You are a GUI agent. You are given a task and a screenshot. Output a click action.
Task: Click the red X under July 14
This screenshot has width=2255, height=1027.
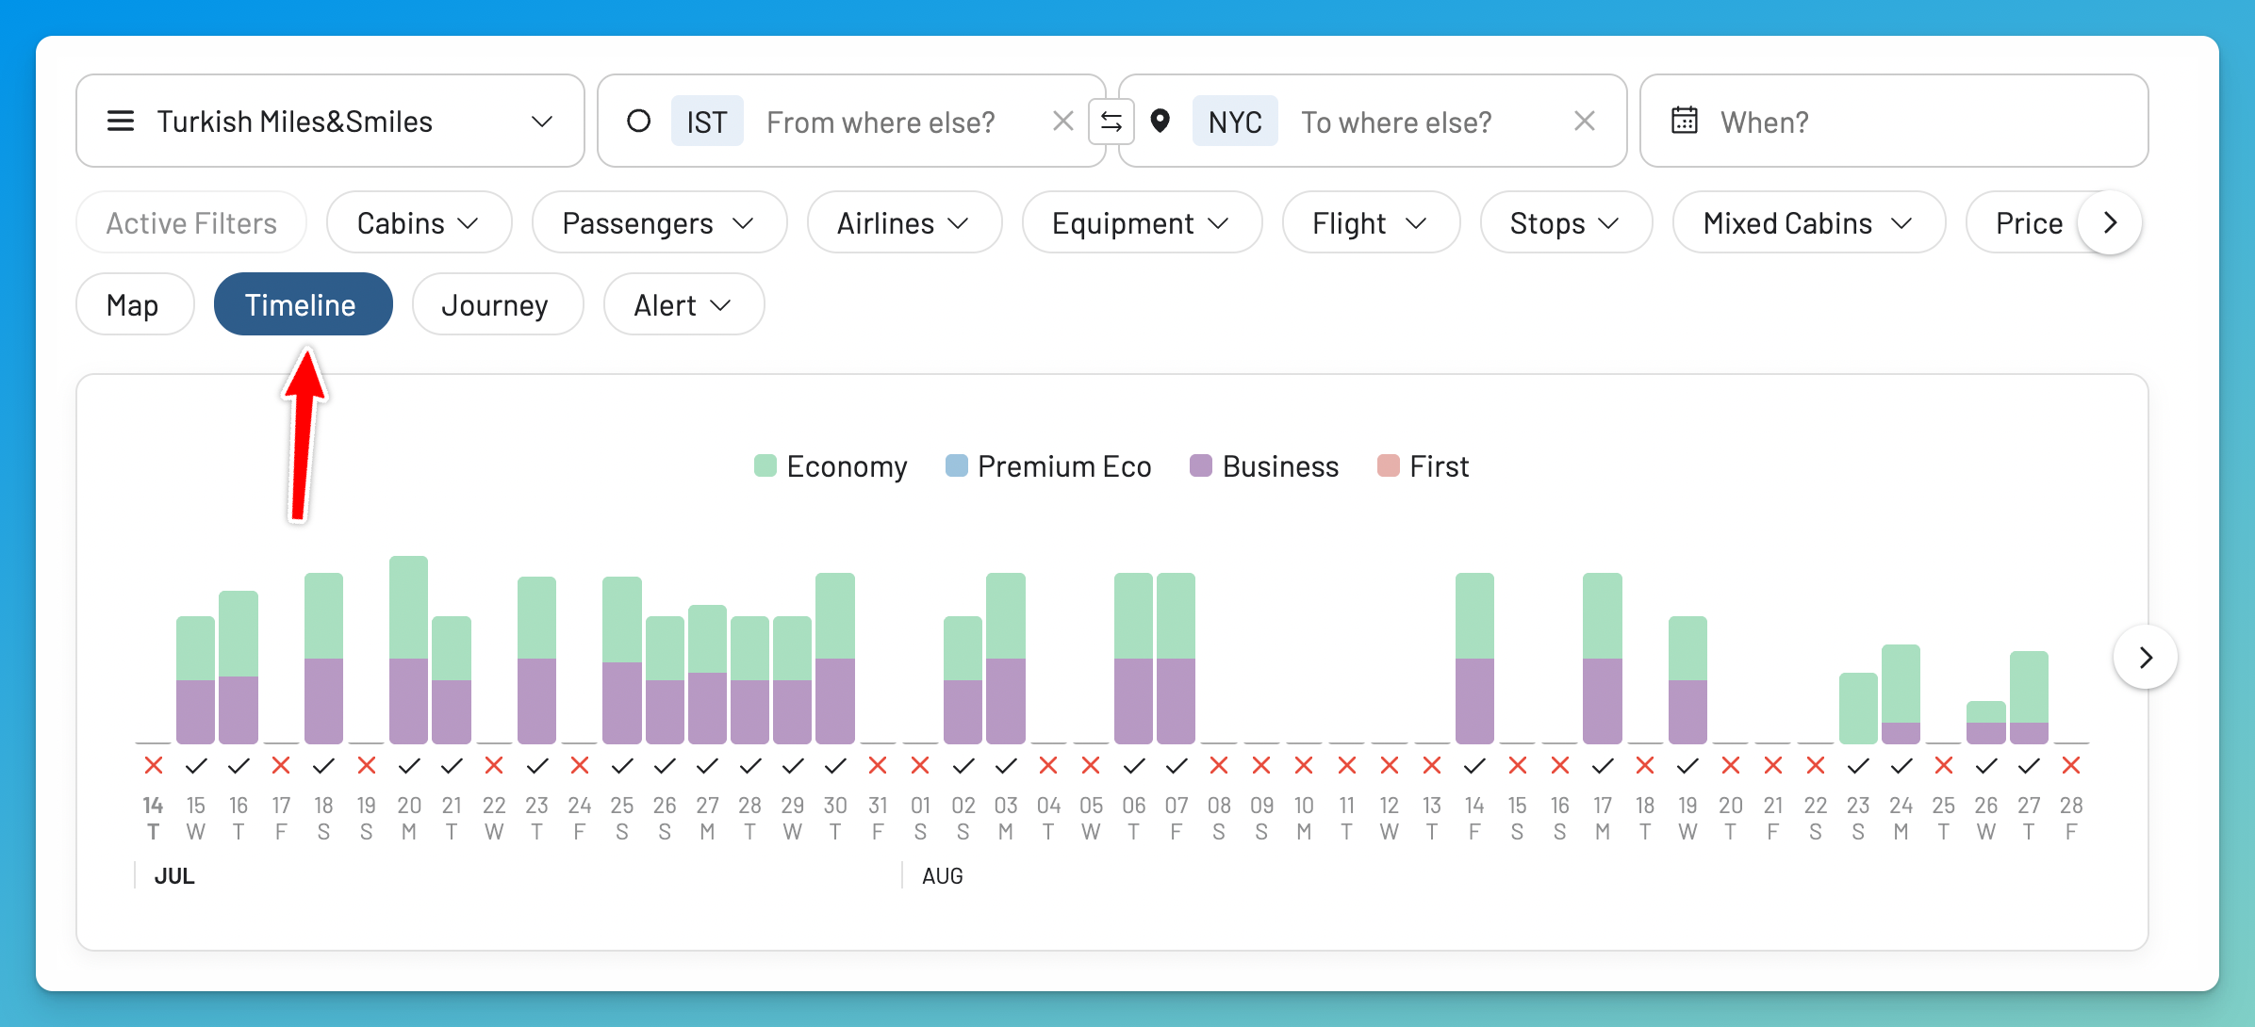click(154, 766)
